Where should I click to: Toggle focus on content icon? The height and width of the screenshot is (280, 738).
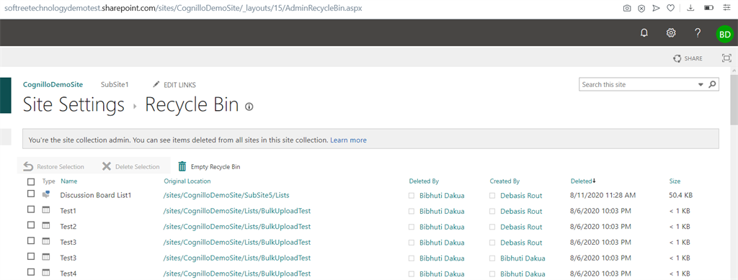pyautogui.click(x=726, y=58)
